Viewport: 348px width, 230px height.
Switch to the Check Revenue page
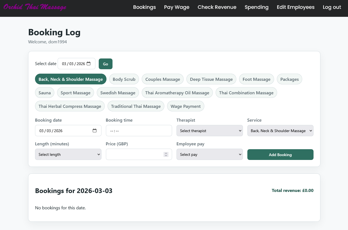pos(217,7)
